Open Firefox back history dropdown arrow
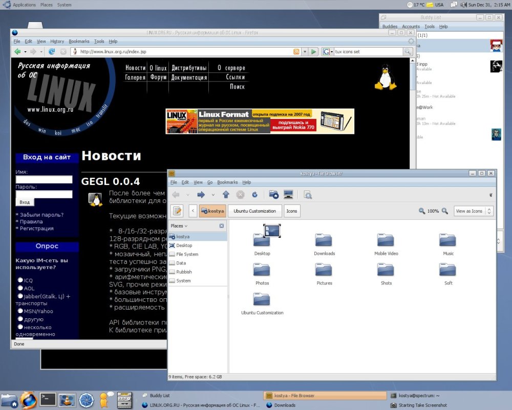Viewport: 512px width, 410px height. point(26,52)
